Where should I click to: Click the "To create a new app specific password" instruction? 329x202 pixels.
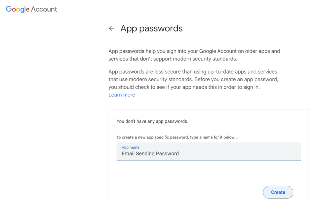pyautogui.click(x=177, y=137)
